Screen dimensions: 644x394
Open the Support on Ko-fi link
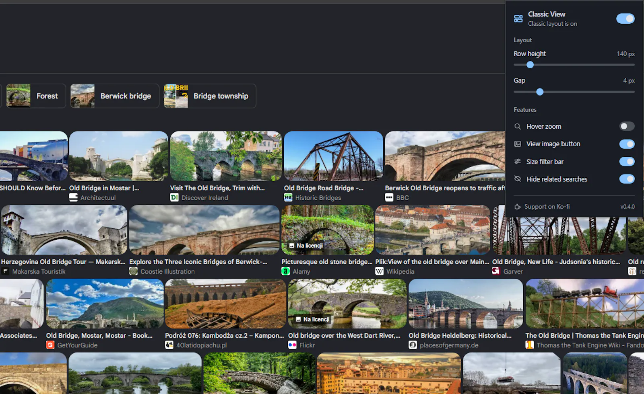pyautogui.click(x=547, y=207)
